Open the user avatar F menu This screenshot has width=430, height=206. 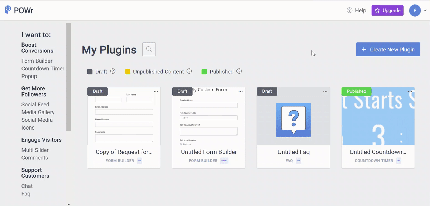[x=415, y=11]
